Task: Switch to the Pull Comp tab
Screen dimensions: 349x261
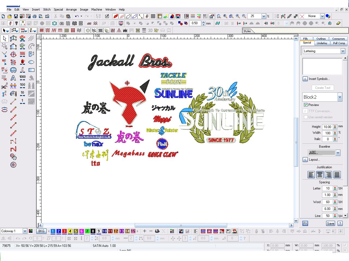Action: [339, 43]
